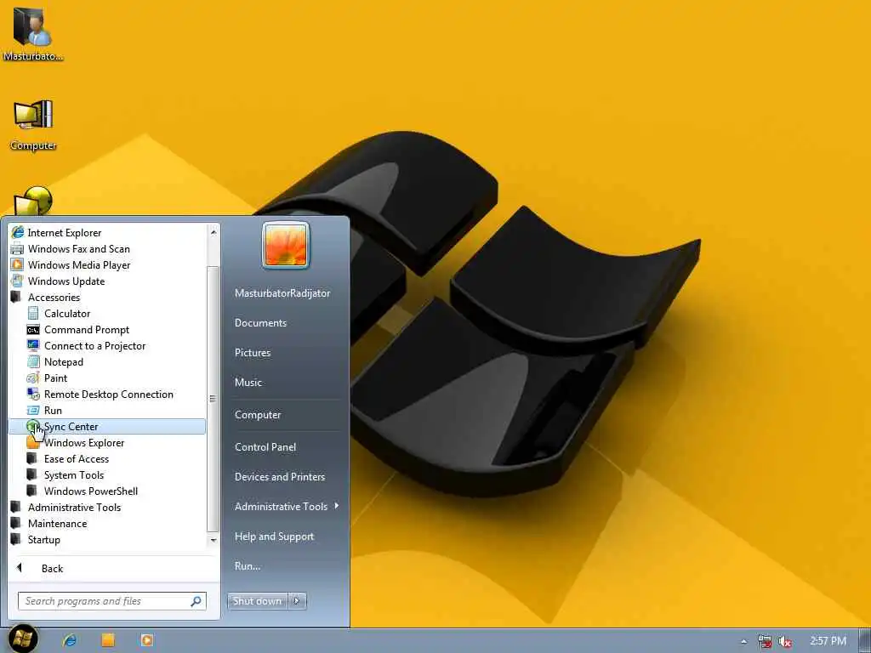Open Internet Explorer icon in Start menu list
Viewport: 871px width, 653px height.
click(18, 232)
